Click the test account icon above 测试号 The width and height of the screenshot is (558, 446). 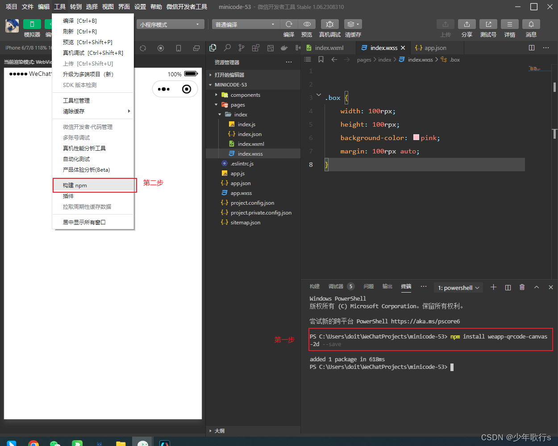pos(488,24)
